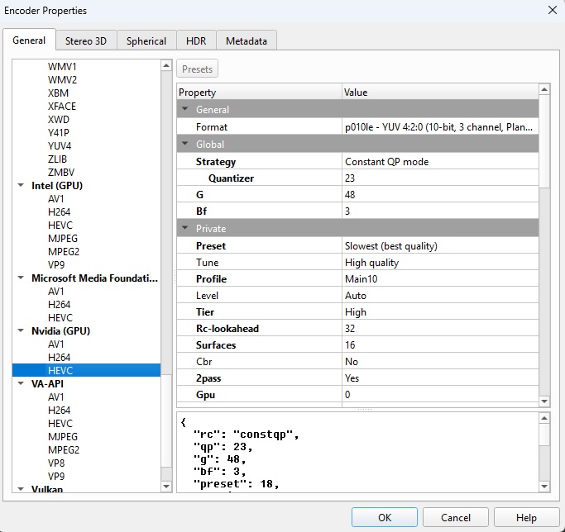Collapse the Intel (GPU) encoder group
This screenshot has height=532, width=565.
[x=22, y=186]
